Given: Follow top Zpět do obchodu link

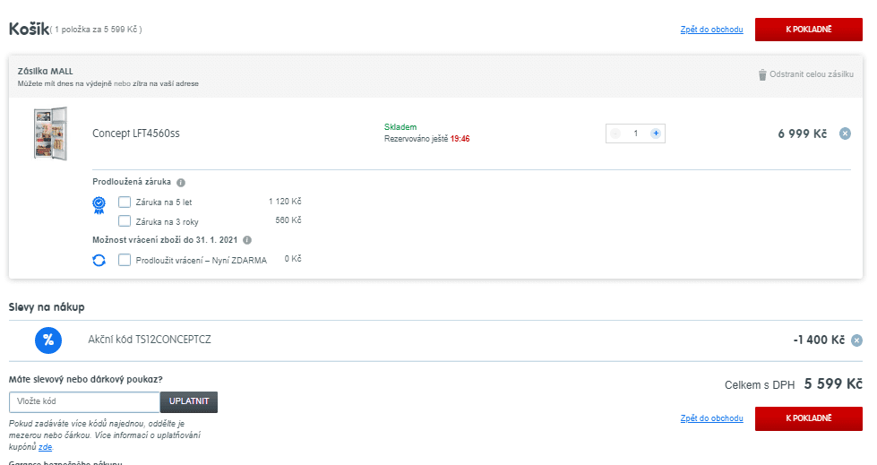Looking at the screenshot, I should (x=711, y=29).
